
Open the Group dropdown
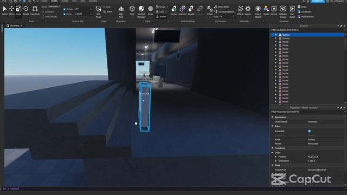[162, 7]
